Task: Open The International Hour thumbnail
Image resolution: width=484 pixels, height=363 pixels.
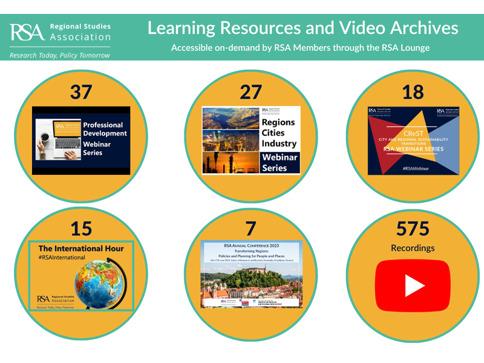Action: (81, 276)
